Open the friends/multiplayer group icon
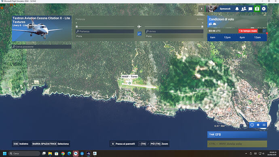 click(x=243, y=9)
